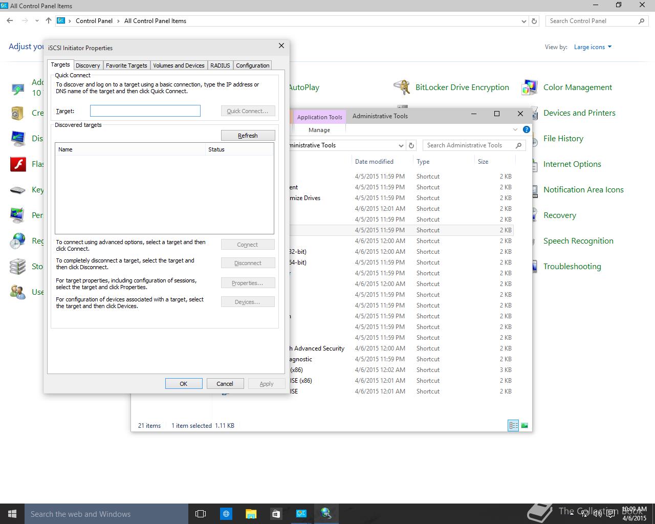
Task: Open the Manage ribbon tab
Action: [x=319, y=130]
